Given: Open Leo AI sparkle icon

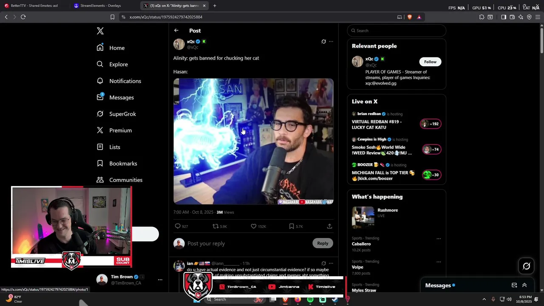Looking at the screenshot, I should click(x=521, y=17).
